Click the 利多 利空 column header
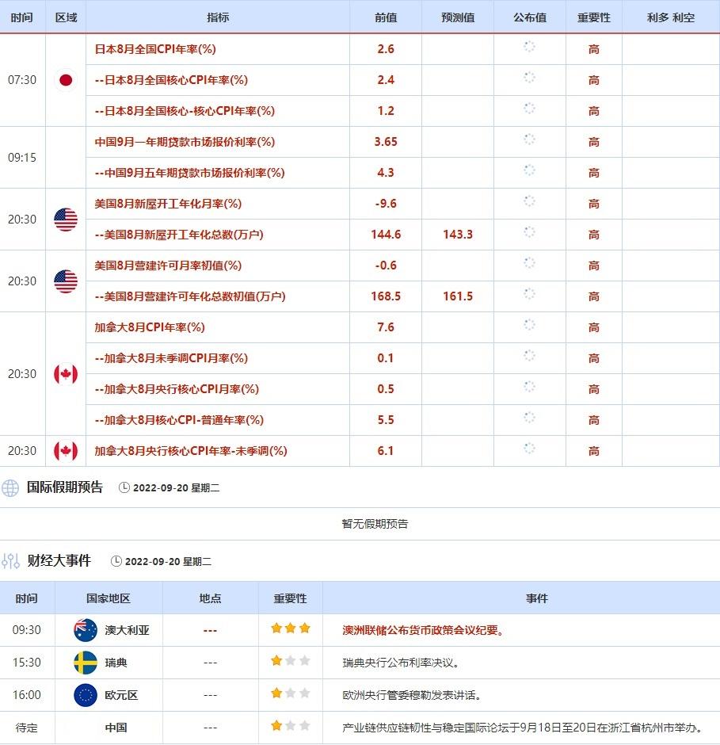This screenshot has height=745, width=720. click(670, 17)
